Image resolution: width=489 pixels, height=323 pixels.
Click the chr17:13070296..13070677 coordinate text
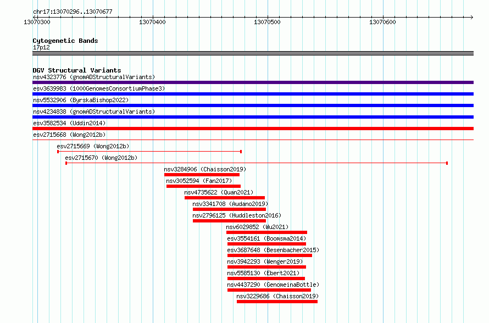(x=73, y=12)
